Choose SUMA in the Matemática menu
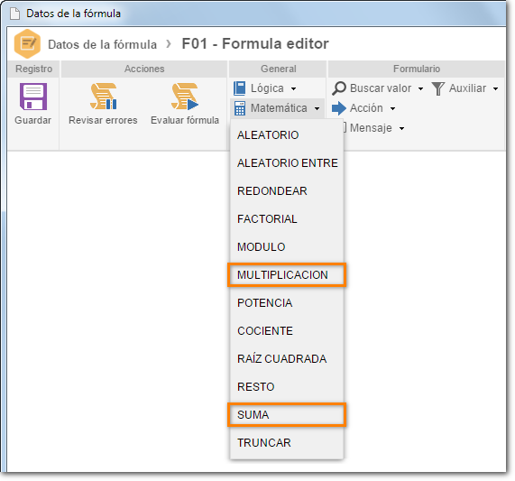 (x=287, y=415)
